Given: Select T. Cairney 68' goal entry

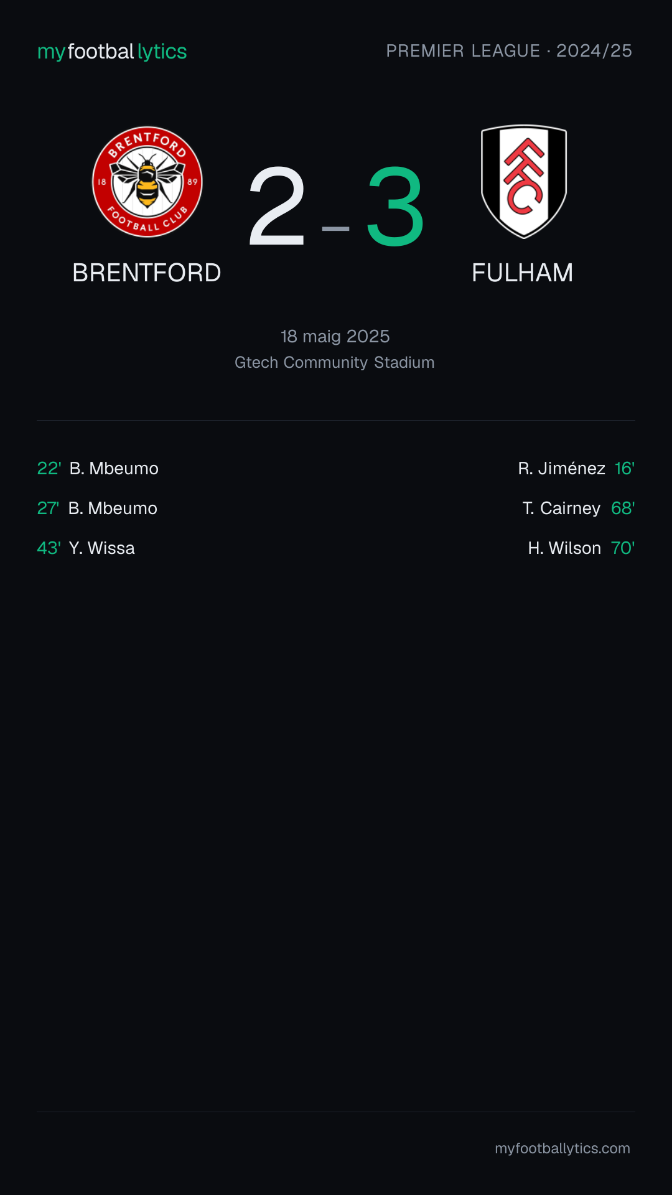Looking at the screenshot, I should click(579, 508).
